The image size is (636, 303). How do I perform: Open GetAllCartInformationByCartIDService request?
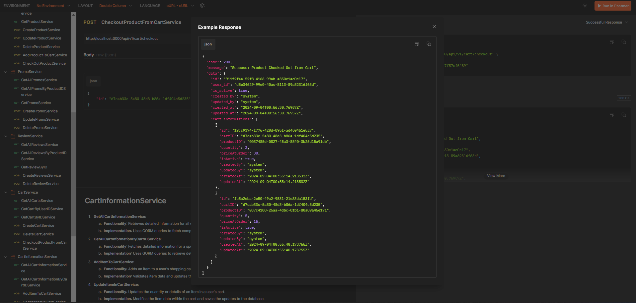(x=44, y=282)
